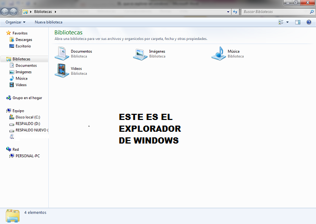Click the libraries icon in details pane
Screen dimensions: 316x224
[x=13, y=216]
